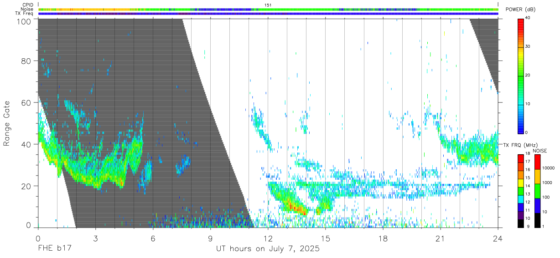The width and height of the screenshot is (560, 258).
Task: Click the 3 hour tick label
Action: (x=96, y=238)
